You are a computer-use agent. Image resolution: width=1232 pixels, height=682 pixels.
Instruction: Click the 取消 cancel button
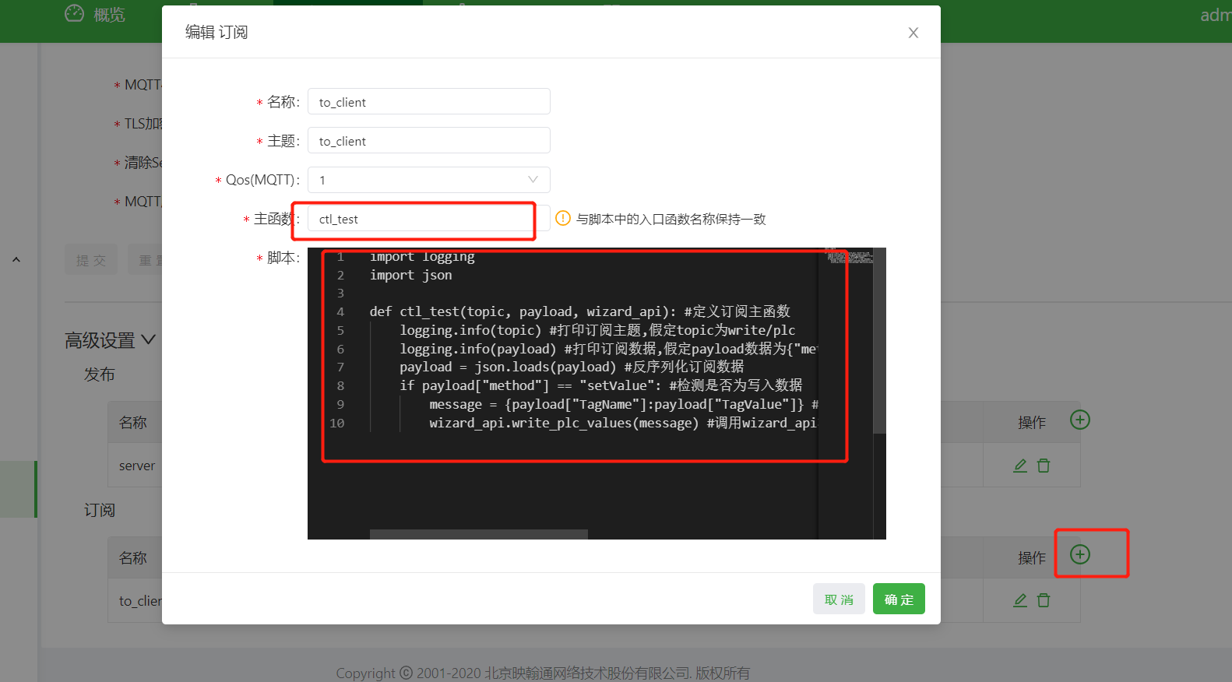(838, 599)
